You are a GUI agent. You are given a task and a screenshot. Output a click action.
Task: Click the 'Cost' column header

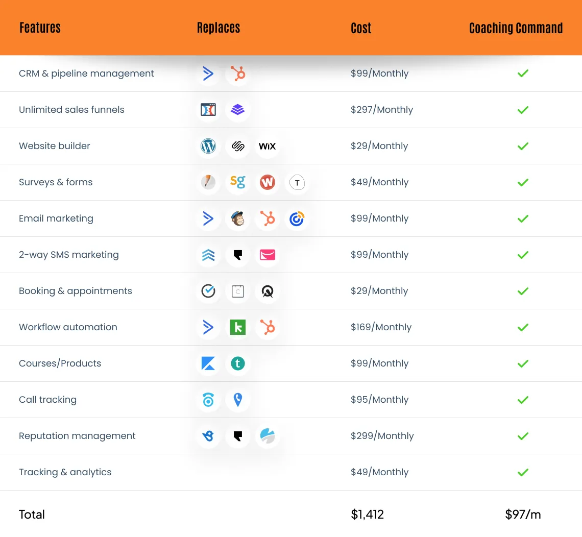tap(361, 28)
